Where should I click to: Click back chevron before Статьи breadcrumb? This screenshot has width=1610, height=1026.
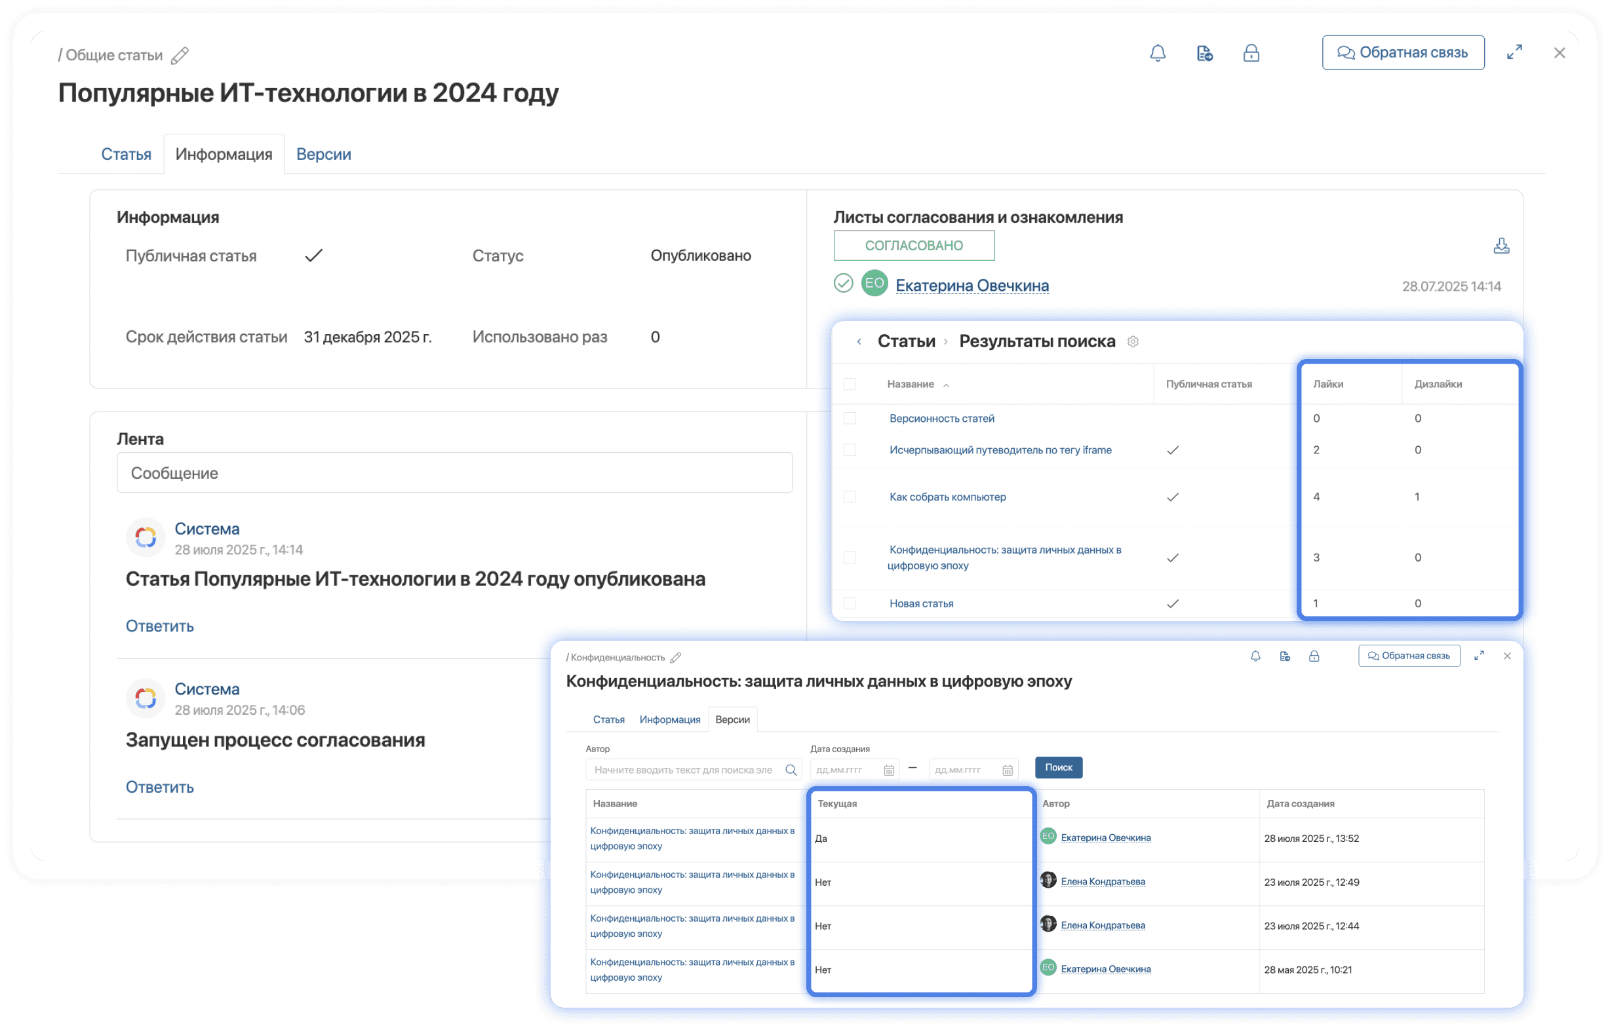click(859, 341)
